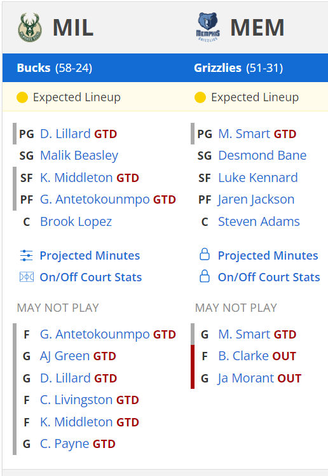Screen dimensions: 328x476
Task: Click the yellow Expected Lineup dot for Grizzlies
Action: [200, 97]
